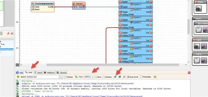Click the pin icon in the properties panel
Image resolution: width=208 pixels, height=97 pixels.
[x=8, y=33]
